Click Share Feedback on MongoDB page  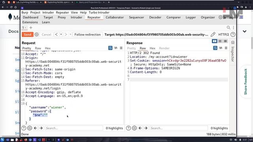[245, 82]
